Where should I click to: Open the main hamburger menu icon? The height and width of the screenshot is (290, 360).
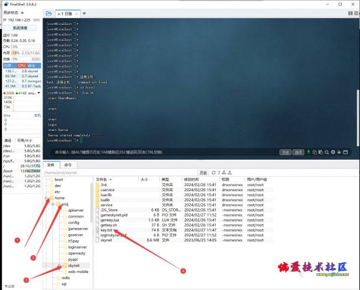356,13
